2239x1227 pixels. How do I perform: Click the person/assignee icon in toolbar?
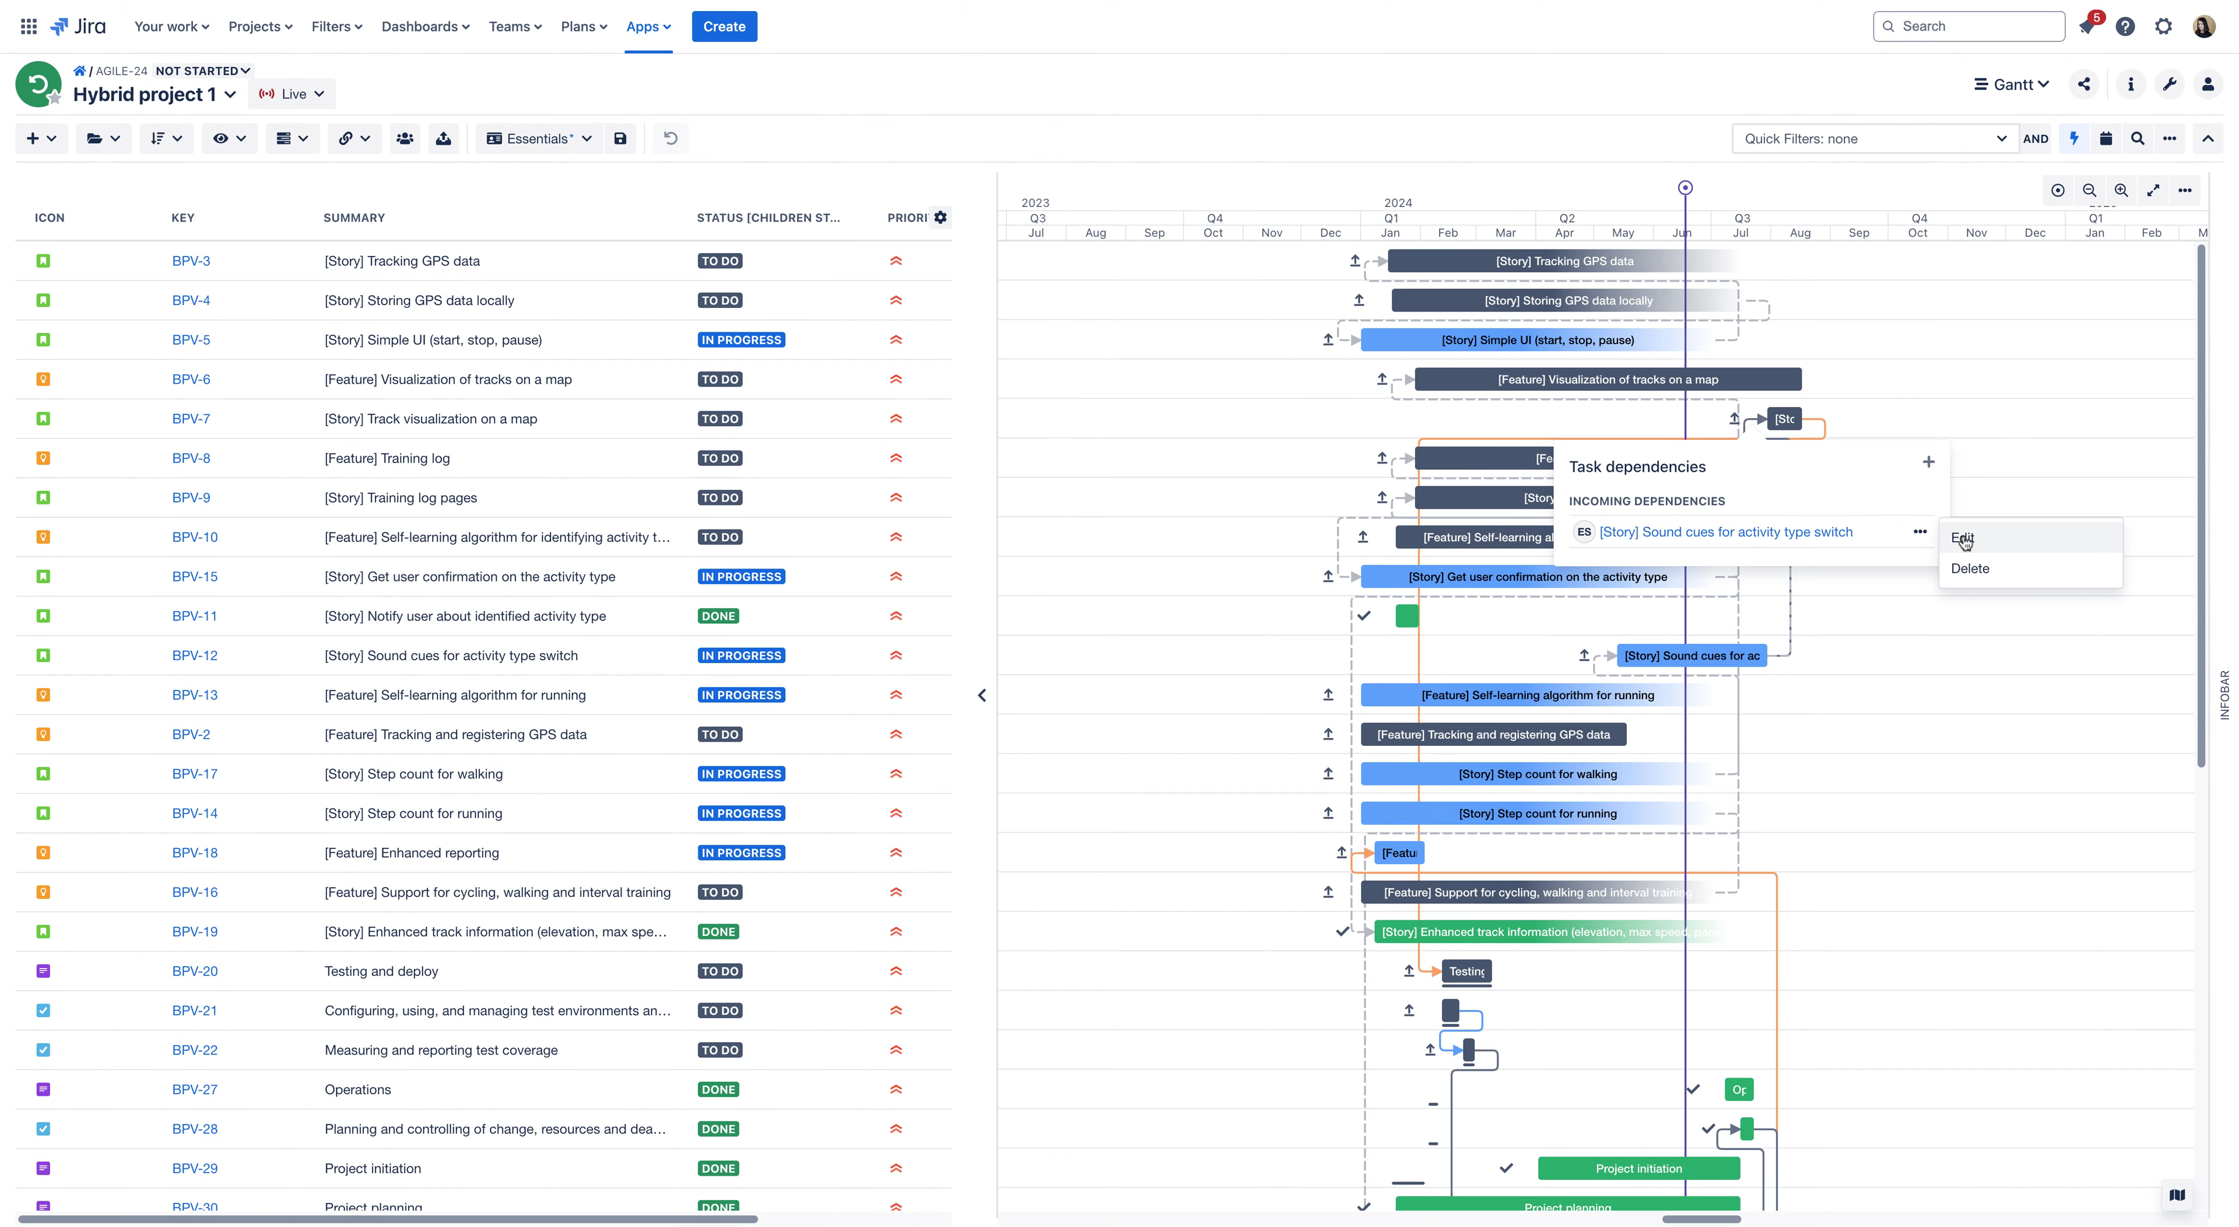[x=405, y=139]
